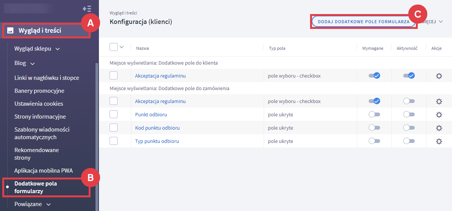
Task: Open gear actions for Typ punktu odbioru
Action: point(439,141)
